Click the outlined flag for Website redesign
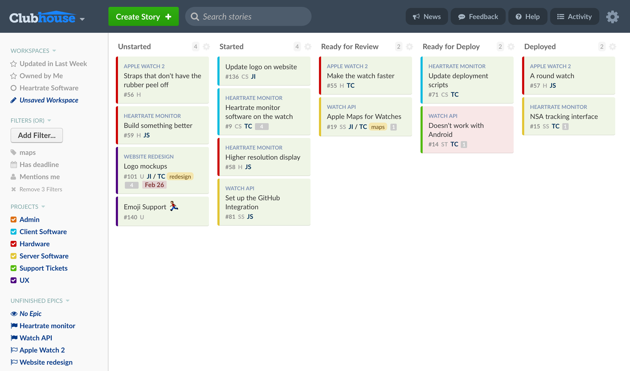Screen dimensions: 630x371 [14, 362]
